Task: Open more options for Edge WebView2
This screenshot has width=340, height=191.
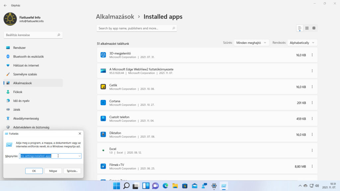Action: [312, 71]
